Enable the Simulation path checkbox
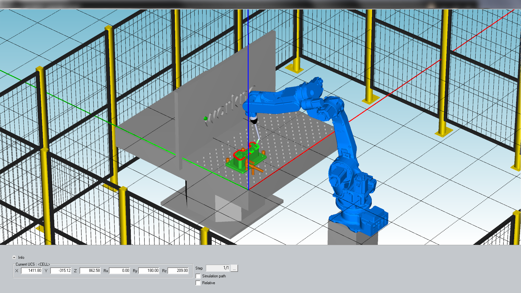 tap(198, 276)
